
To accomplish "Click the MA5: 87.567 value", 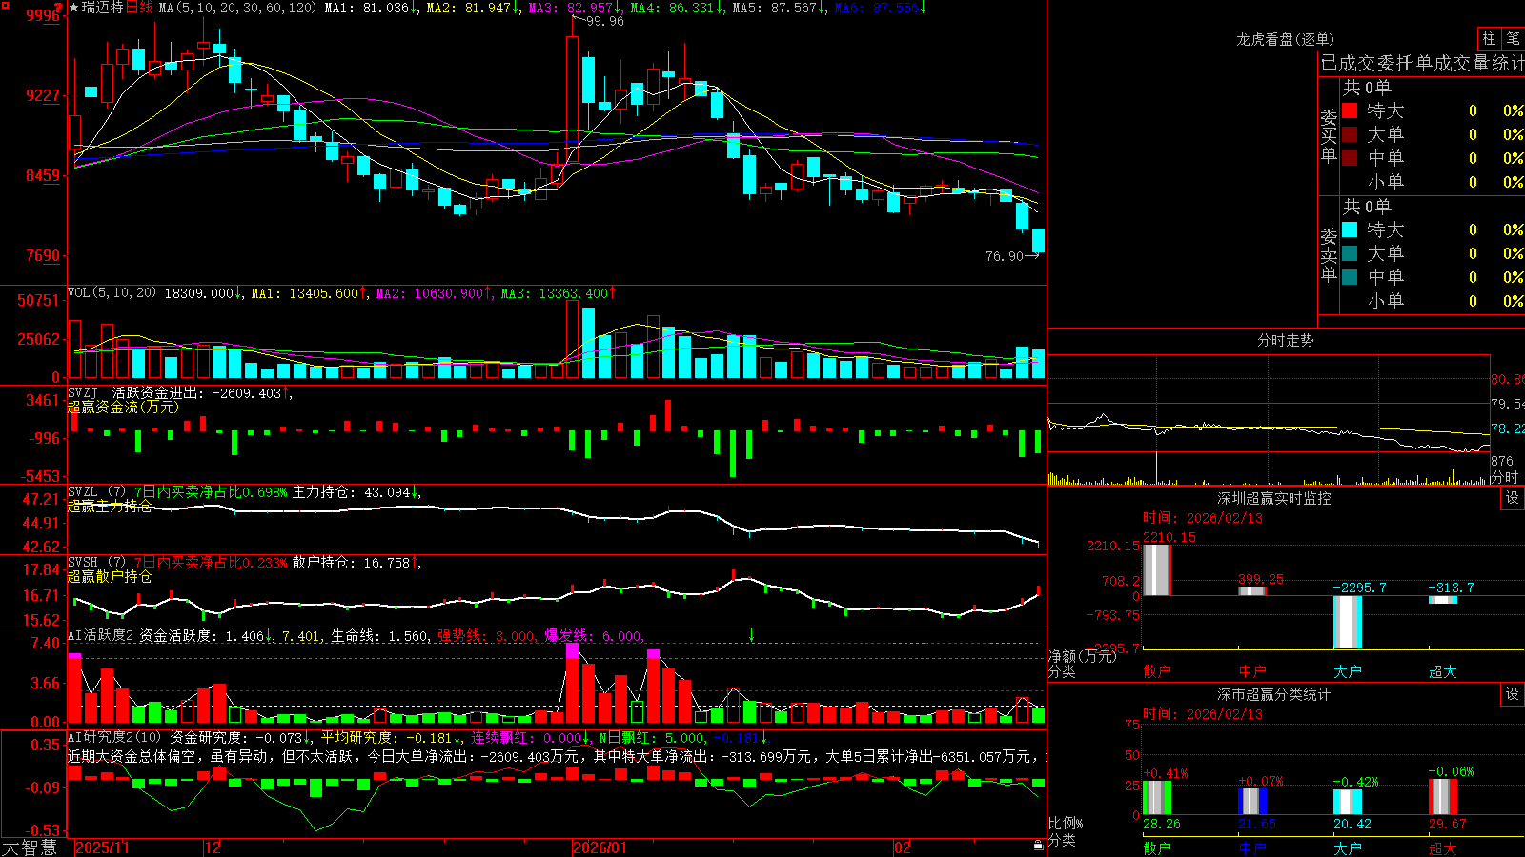I will [774, 8].
